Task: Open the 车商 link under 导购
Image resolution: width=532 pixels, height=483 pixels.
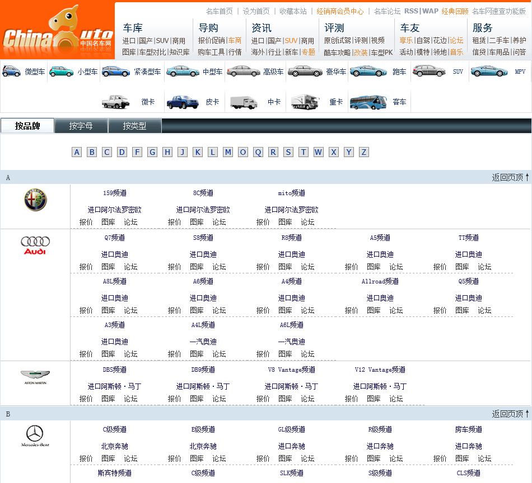Action: 235,41
